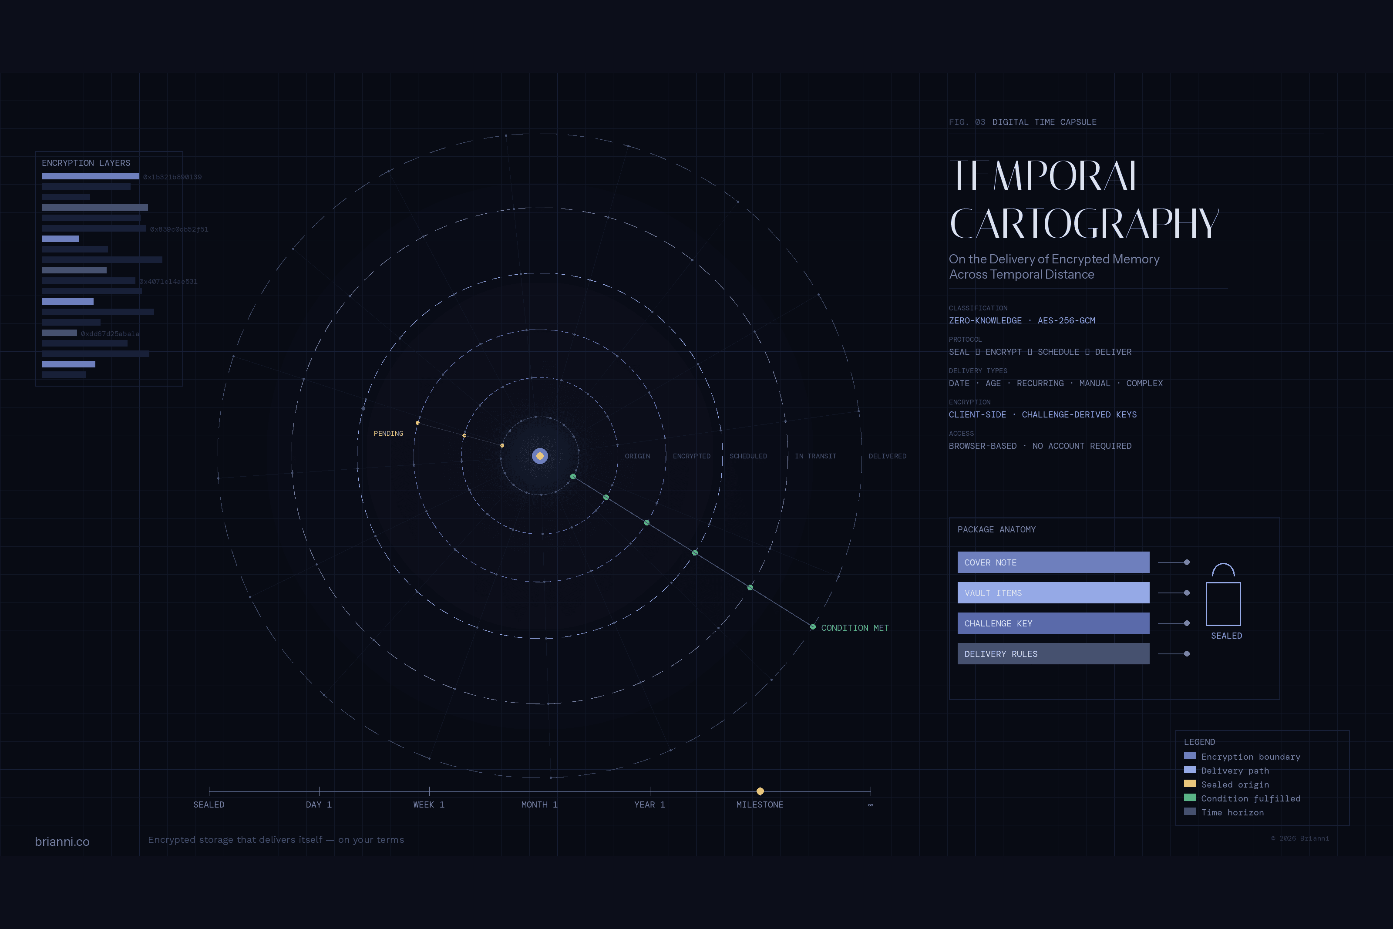
Task: Click CLIENT-SIDE · CHALLENGE-DERIVED KEYS text
Action: coord(1043,415)
